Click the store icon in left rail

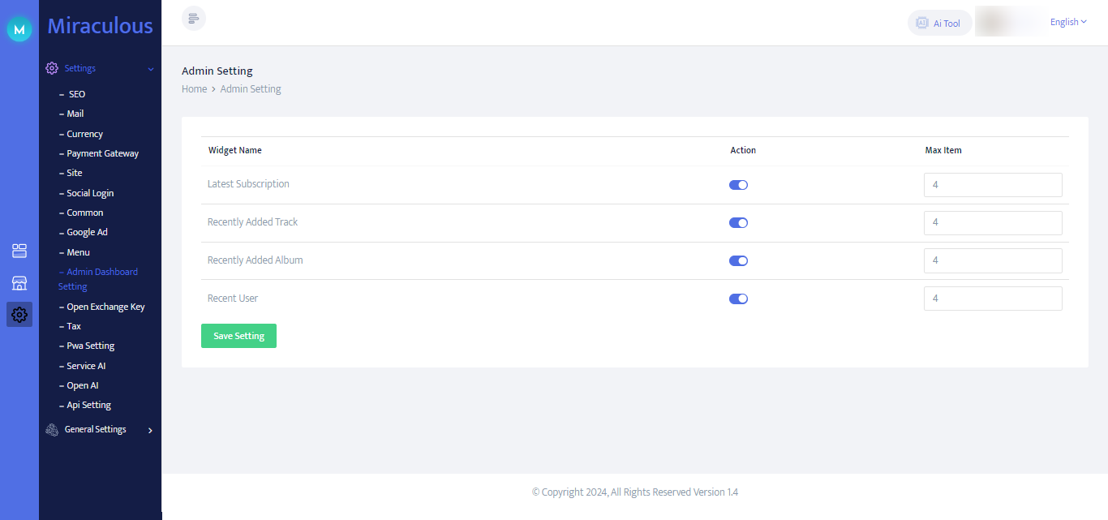19,283
